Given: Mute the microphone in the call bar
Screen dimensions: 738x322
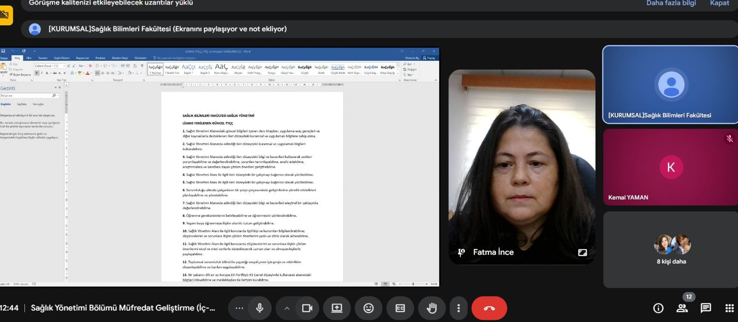Looking at the screenshot, I should (x=260, y=308).
